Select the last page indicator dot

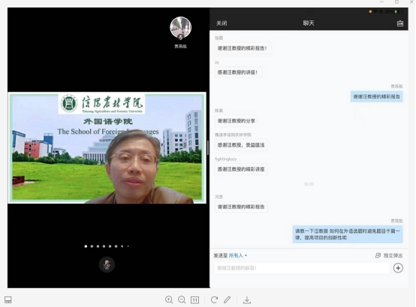128,246
